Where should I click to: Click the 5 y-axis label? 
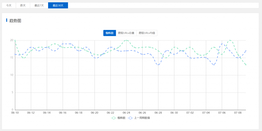[13, 93]
